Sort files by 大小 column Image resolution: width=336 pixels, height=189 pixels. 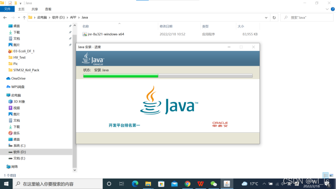240,26
